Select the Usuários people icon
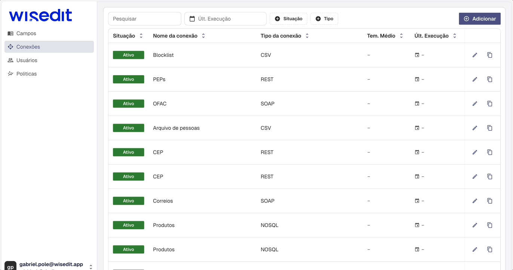Image resolution: width=513 pixels, height=270 pixels. pyautogui.click(x=10, y=60)
